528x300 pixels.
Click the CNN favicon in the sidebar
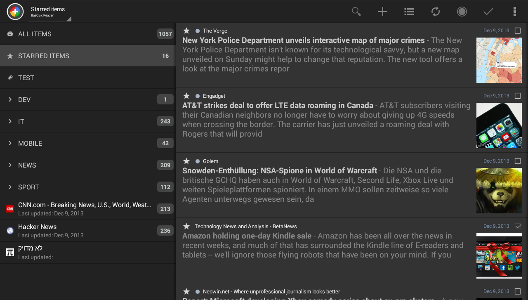click(9, 208)
